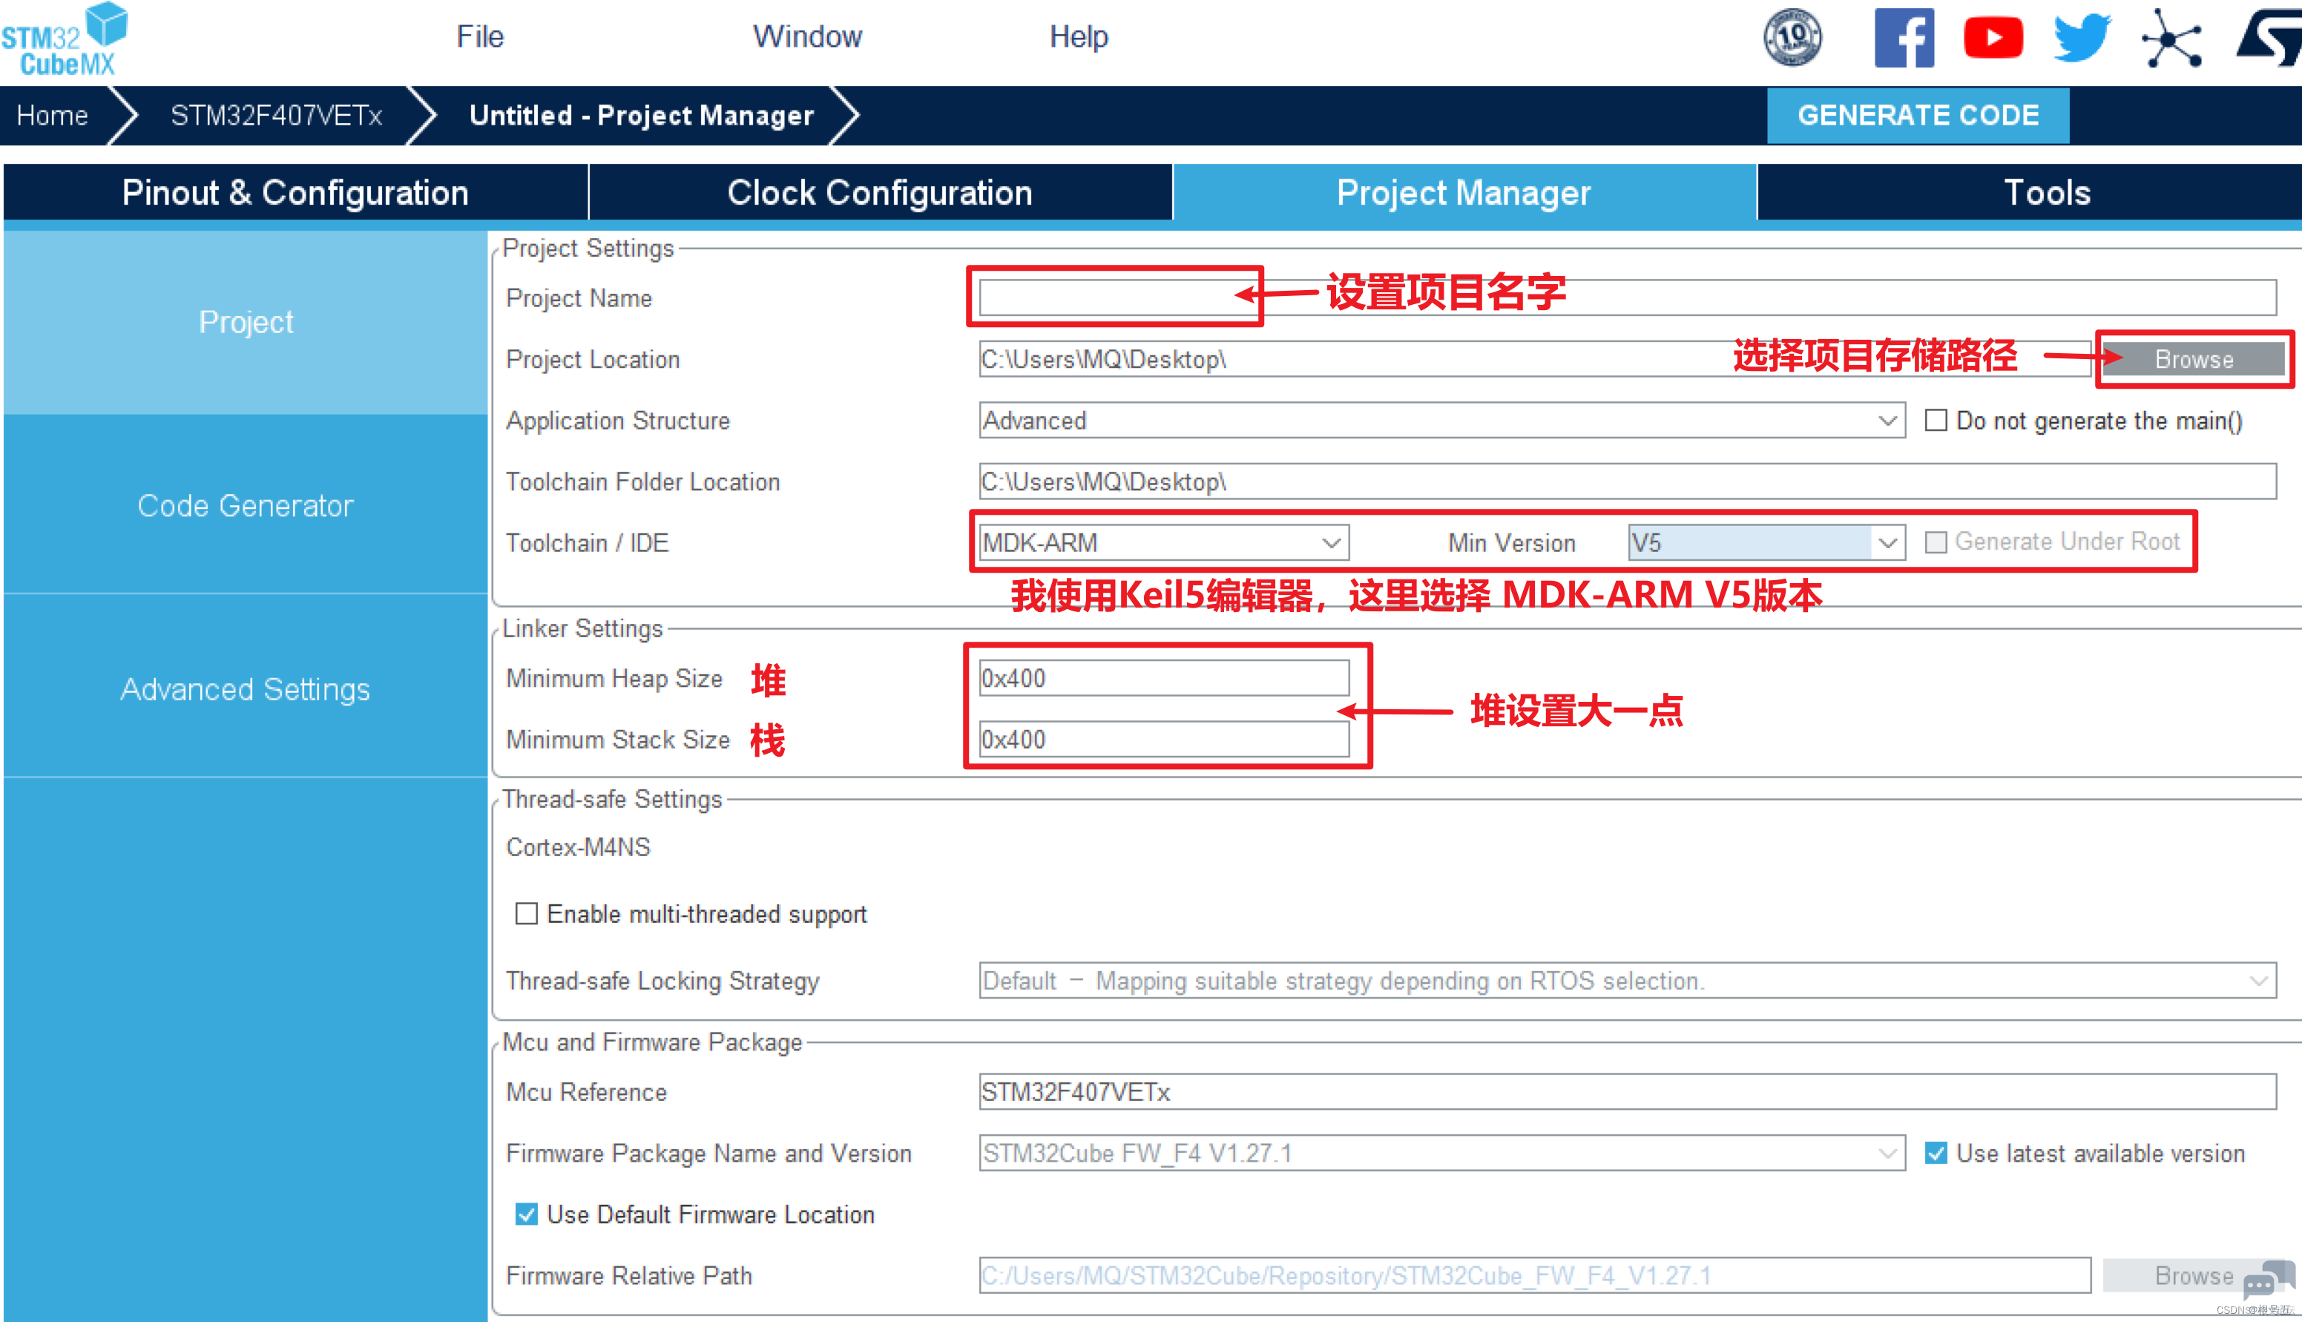Open Firmware Package Name and Version dropdown
Viewport: 2302px width, 1322px height.
pyautogui.click(x=1441, y=1153)
